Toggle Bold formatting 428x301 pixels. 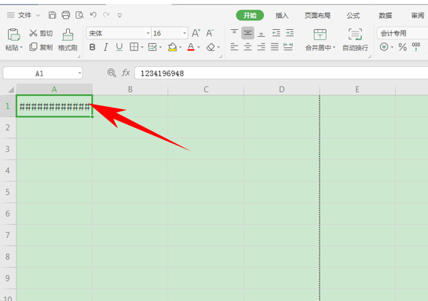click(92, 47)
